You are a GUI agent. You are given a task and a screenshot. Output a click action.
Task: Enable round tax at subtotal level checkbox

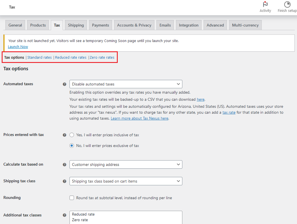coord(72,198)
